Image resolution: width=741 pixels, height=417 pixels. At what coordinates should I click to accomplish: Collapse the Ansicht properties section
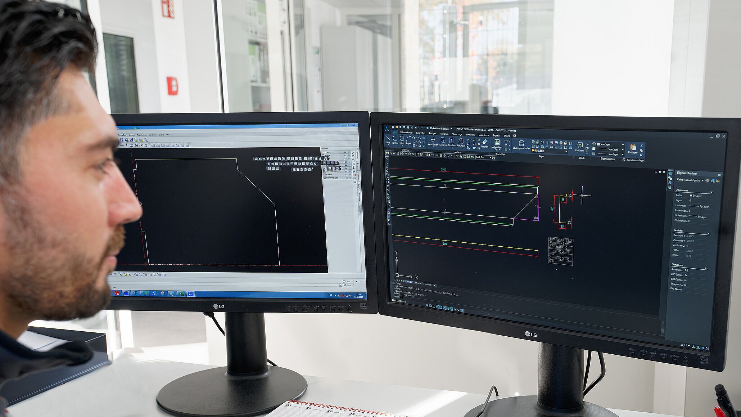pos(709,233)
